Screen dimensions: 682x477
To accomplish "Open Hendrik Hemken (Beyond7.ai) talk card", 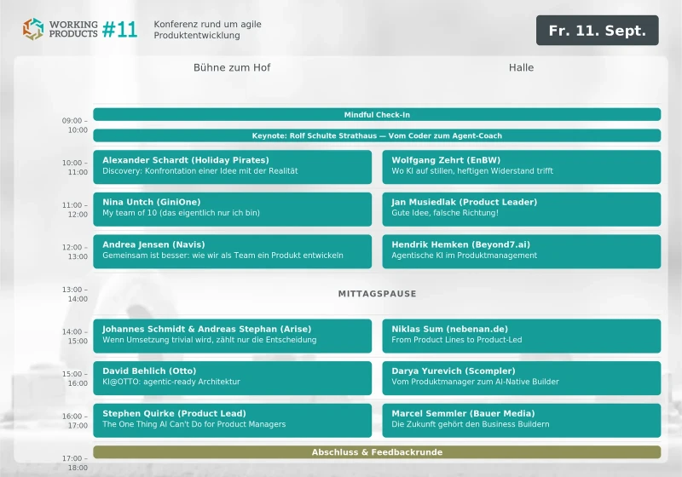I will [x=522, y=251].
